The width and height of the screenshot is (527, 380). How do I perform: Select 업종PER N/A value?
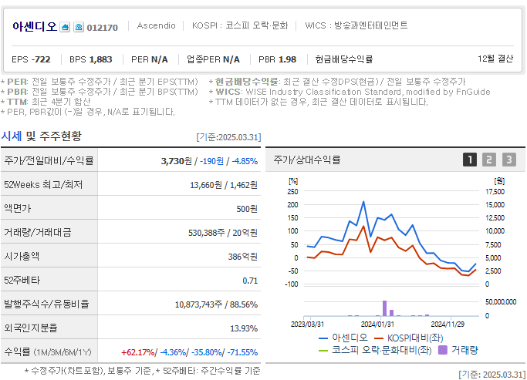pyautogui.click(x=231, y=59)
